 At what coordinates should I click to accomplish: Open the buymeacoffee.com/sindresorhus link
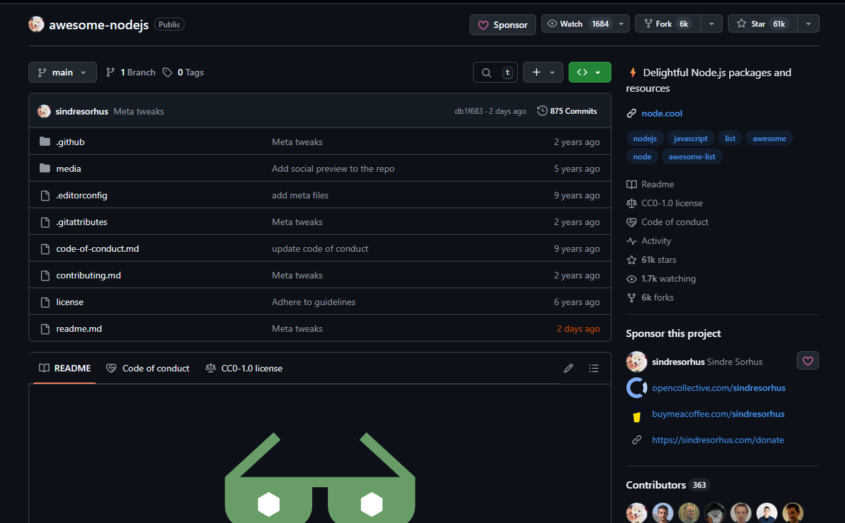point(718,414)
